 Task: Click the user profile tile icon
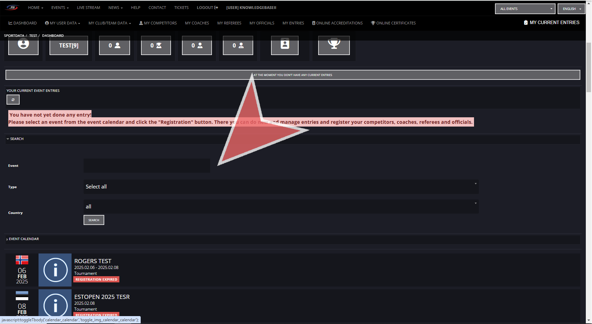(23, 45)
